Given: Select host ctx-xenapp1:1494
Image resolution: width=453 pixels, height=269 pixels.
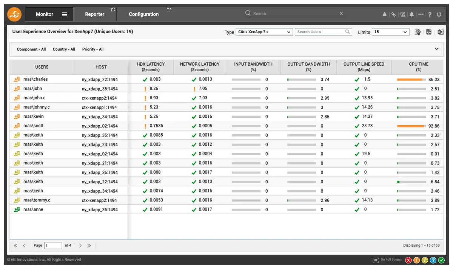Looking at the screenshot, I should click(99, 108).
